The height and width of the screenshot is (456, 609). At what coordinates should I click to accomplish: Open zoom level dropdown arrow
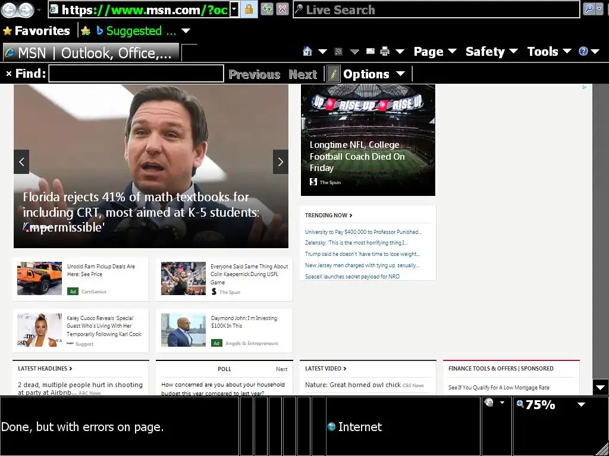[x=581, y=405]
